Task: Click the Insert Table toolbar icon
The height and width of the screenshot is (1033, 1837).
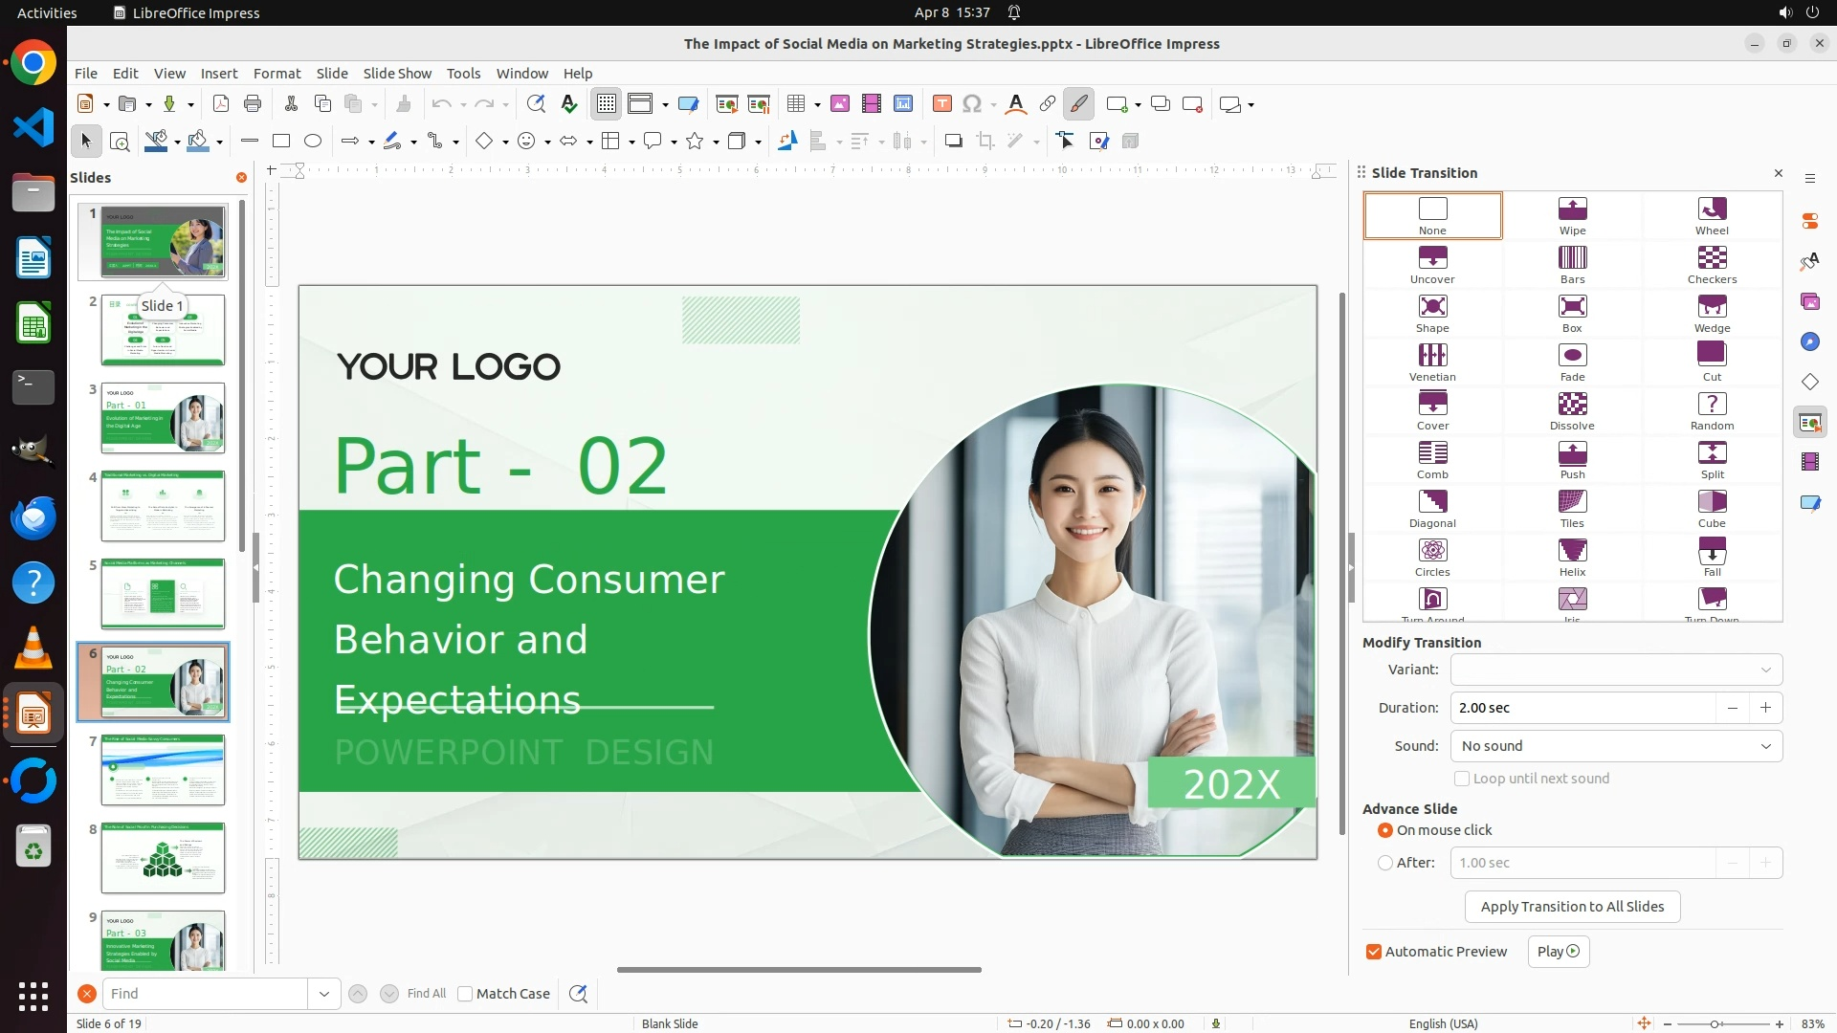Action: click(795, 104)
